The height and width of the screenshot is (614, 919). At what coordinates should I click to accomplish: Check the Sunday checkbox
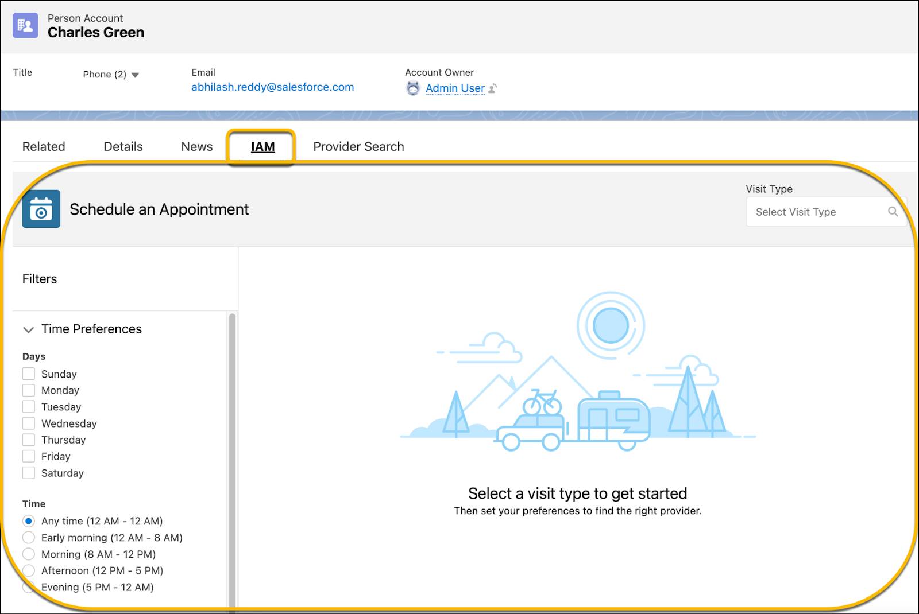pyautogui.click(x=29, y=374)
